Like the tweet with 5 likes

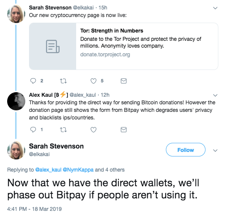[x=94, y=80]
